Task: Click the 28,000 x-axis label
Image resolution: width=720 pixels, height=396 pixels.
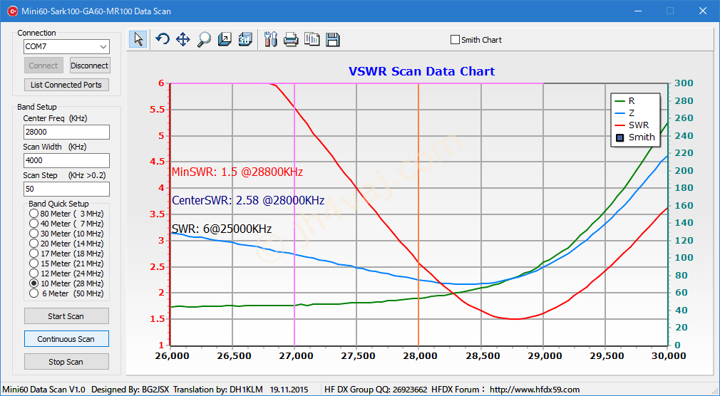Action: click(x=419, y=355)
